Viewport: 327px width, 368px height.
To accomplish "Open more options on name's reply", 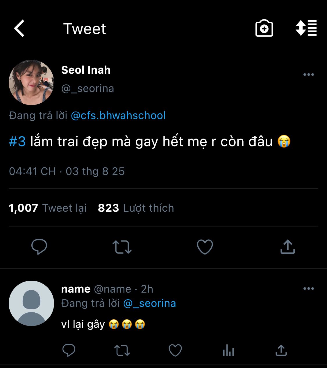I will click(308, 289).
